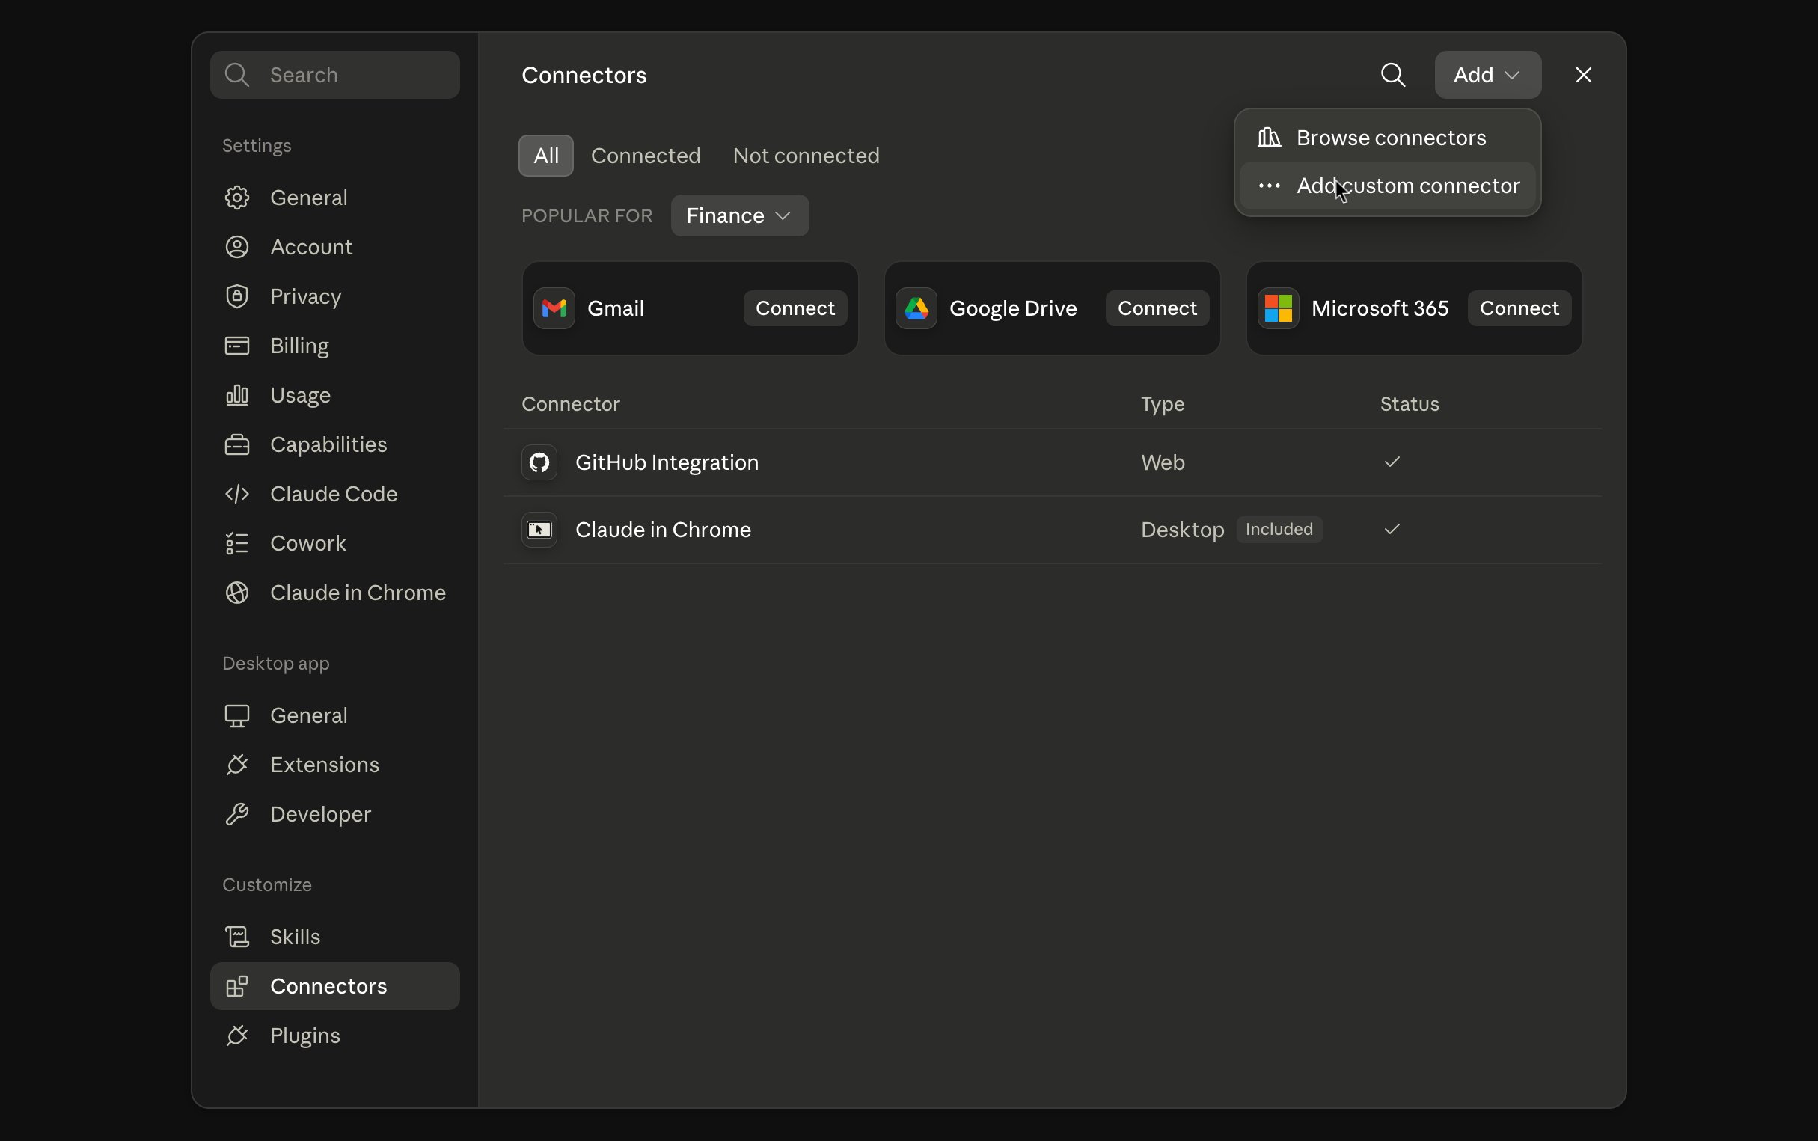Open Claude Code settings label
This screenshot has width=1818, height=1141.
pos(334,495)
